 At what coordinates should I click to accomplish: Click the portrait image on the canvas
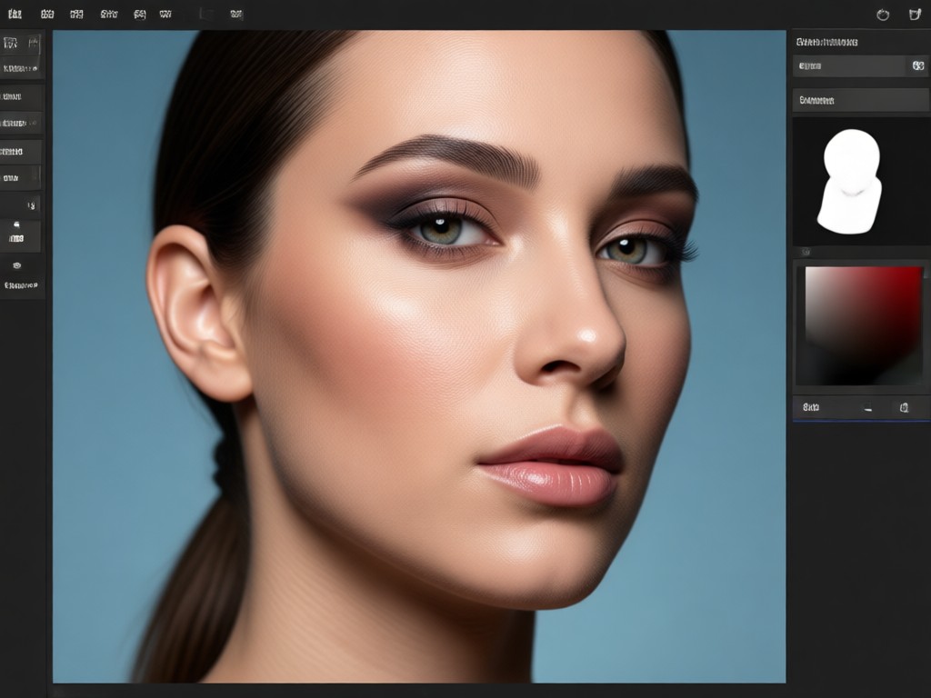click(x=419, y=356)
